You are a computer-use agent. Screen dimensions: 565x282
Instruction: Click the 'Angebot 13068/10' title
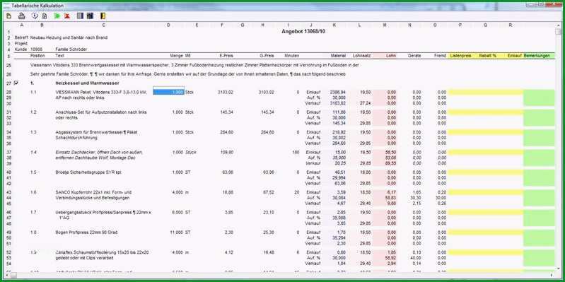304,31
